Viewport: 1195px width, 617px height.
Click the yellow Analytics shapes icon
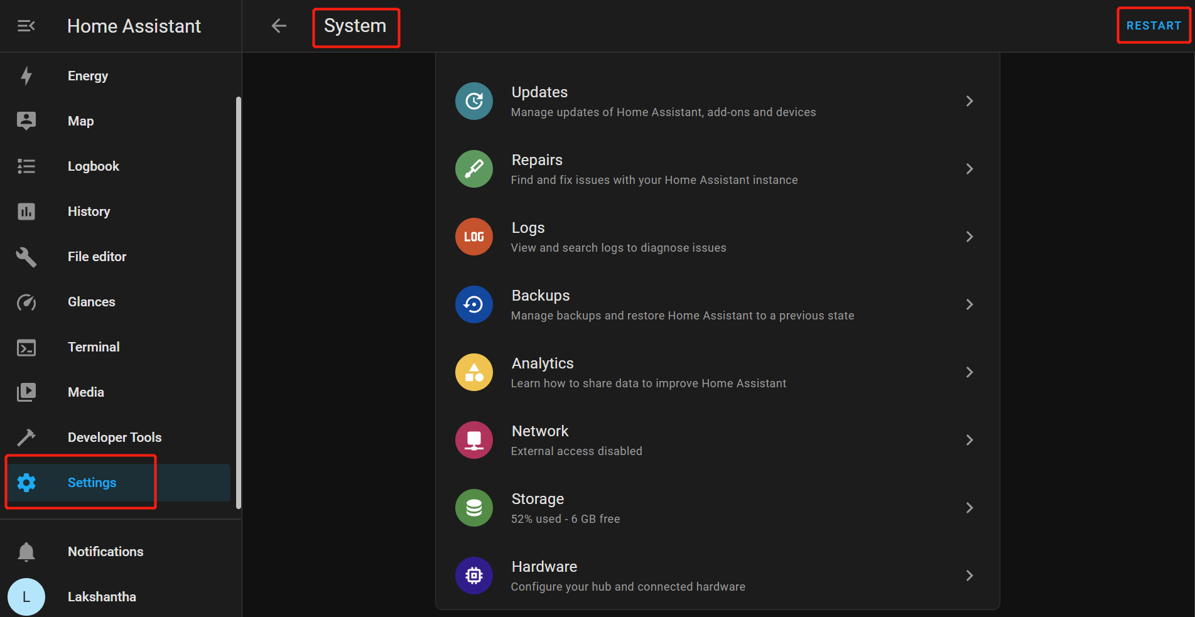coord(474,372)
